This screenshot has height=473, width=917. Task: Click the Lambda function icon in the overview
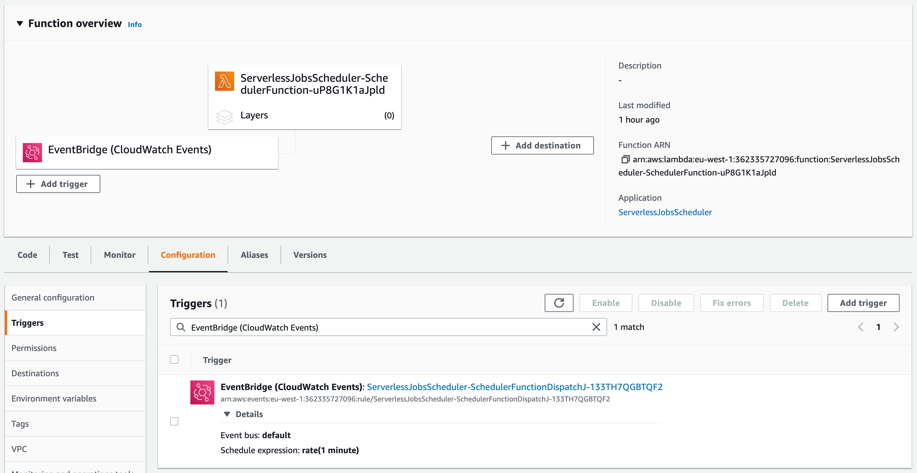(x=224, y=81)
